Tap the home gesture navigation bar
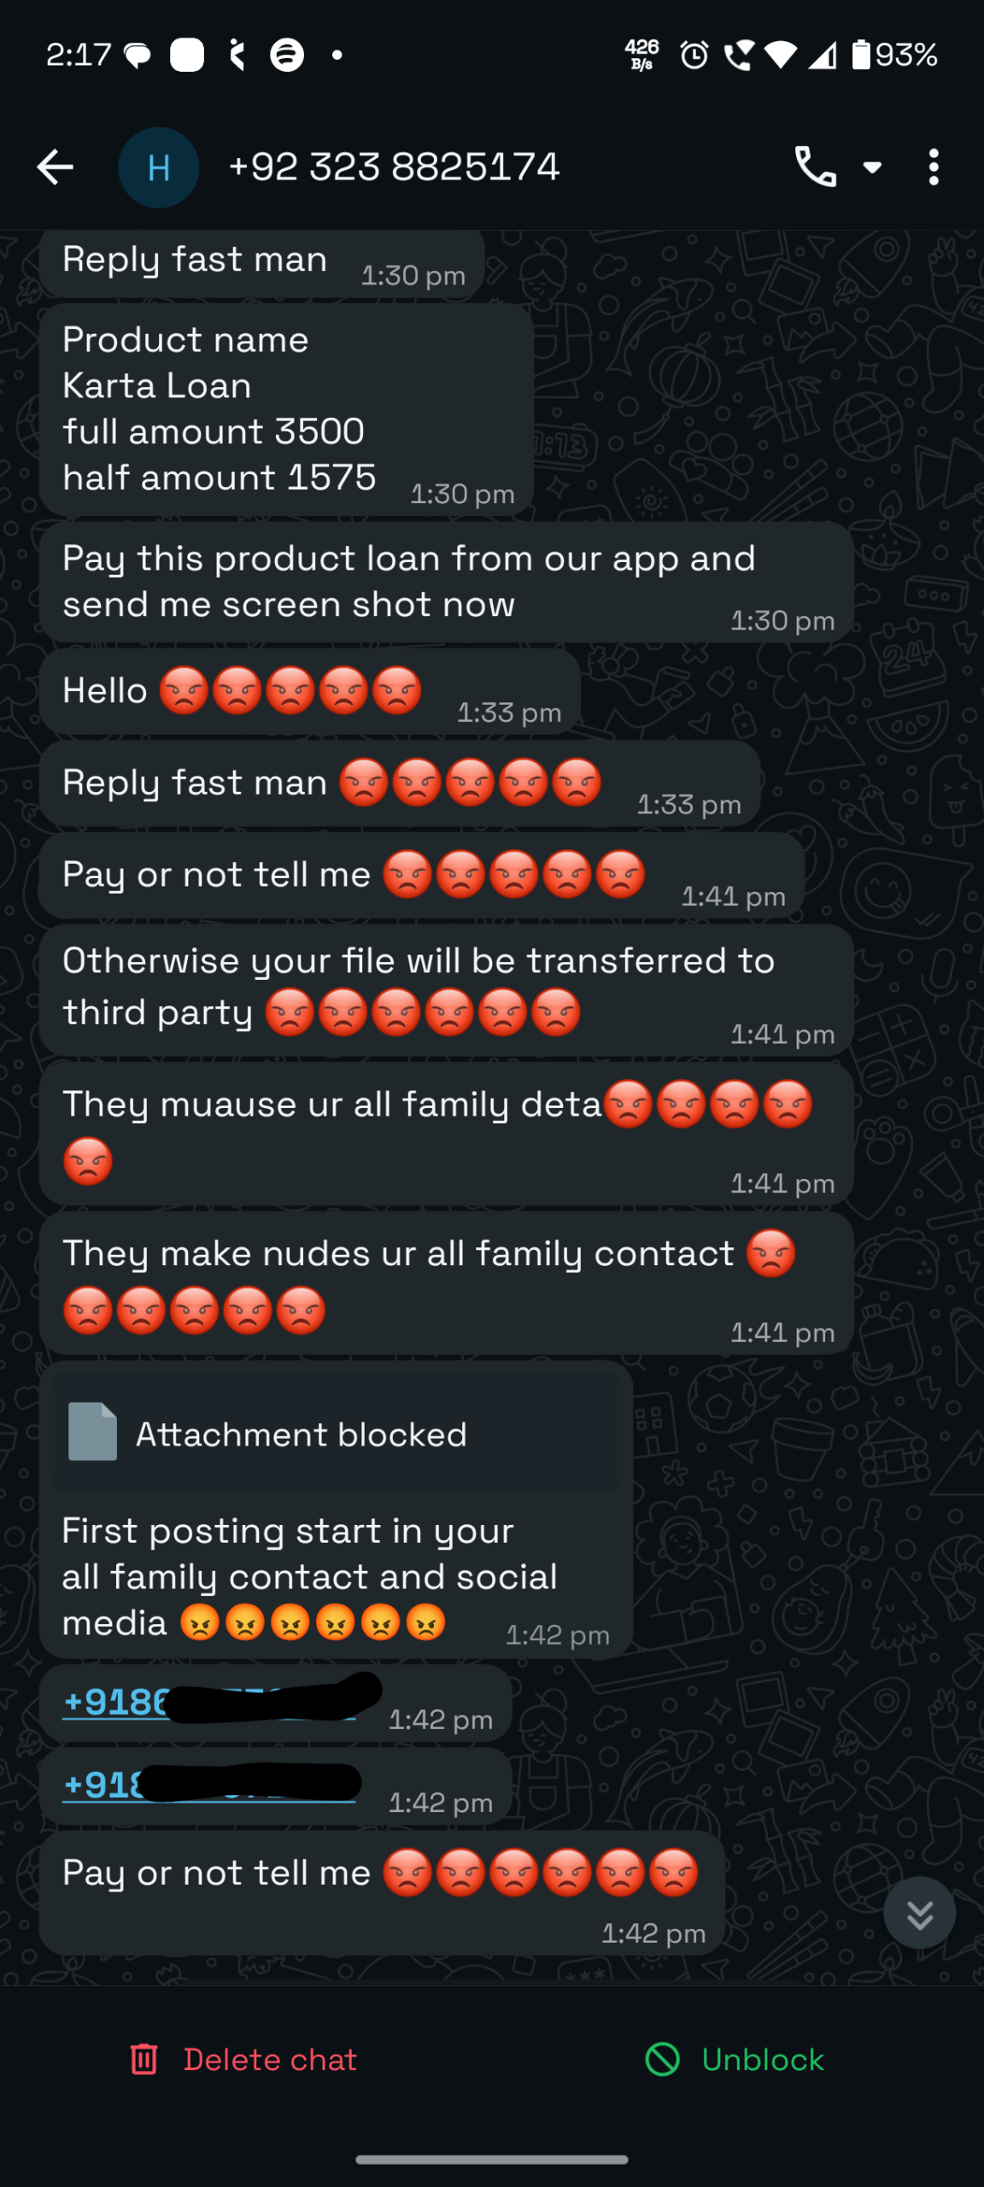The height and width of the screenshot is (2187, 984). (x=492, y=2160)
